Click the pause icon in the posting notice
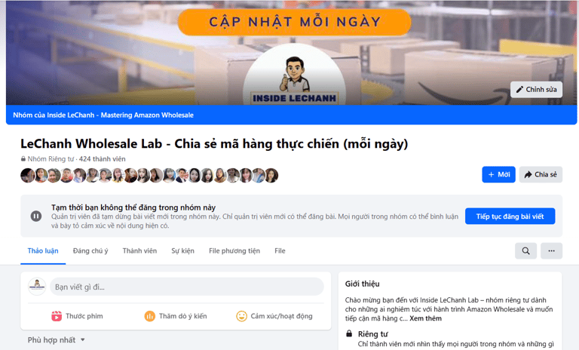Viewport: 579px width, 350px height. [x=36, y=216]
